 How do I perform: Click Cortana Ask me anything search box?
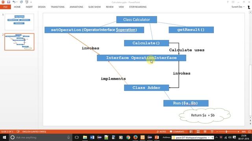pos(40,137)
